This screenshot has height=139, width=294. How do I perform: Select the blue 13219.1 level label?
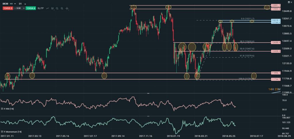(276, 20)
